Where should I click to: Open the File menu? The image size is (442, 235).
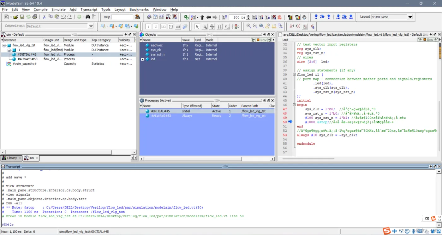click(x=4, y=9)
